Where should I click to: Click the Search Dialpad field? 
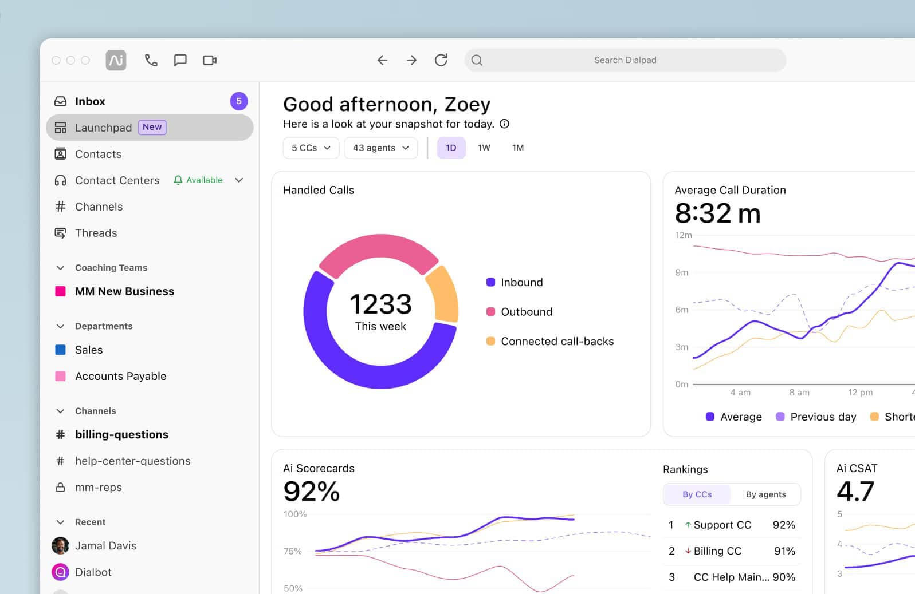coord(625,60)
